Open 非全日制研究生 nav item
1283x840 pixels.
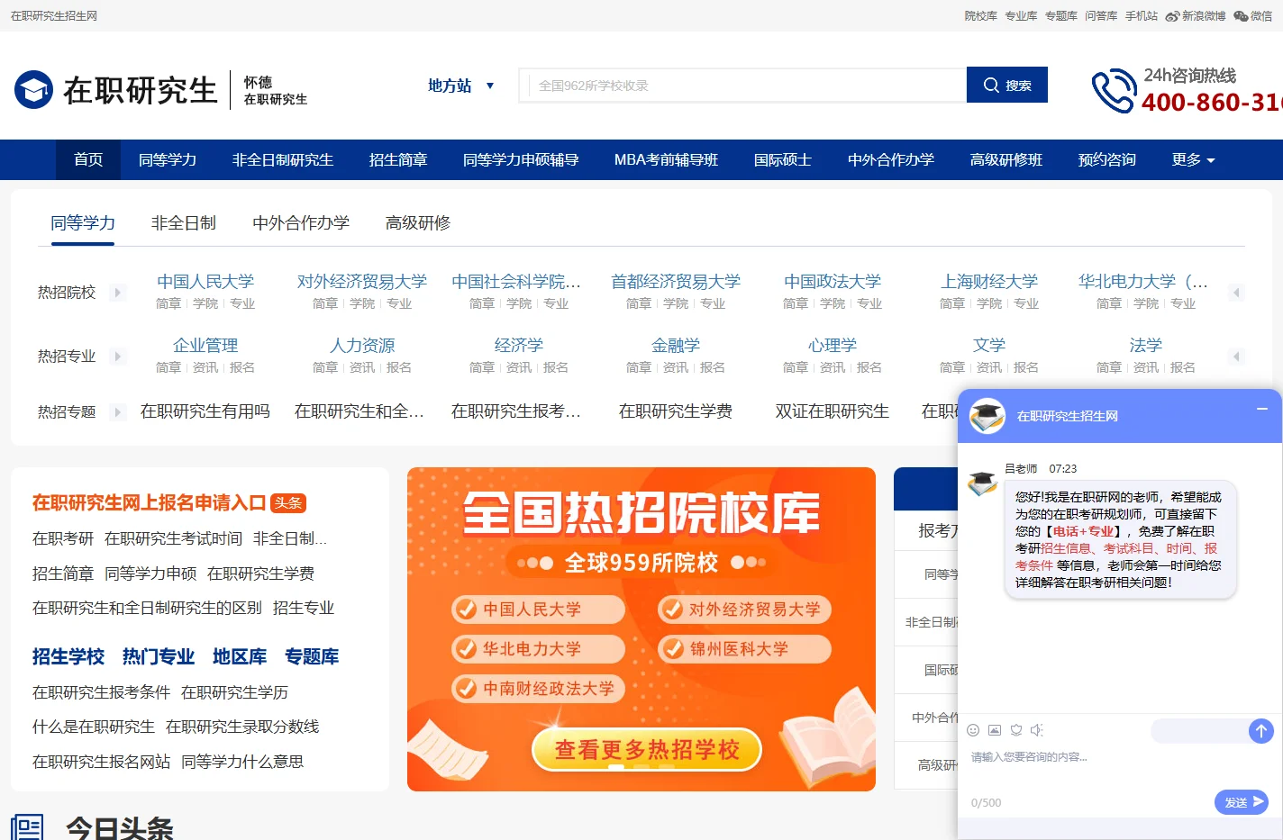pyautogui.click(x=283, y=159)
